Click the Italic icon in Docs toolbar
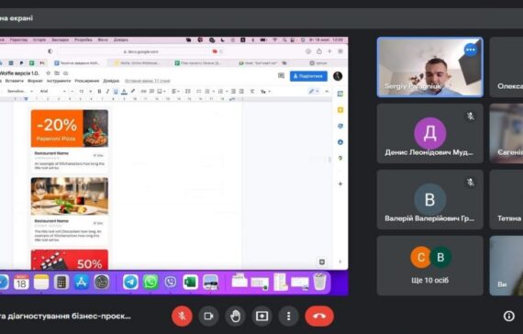The image size is (523, 334). tap(107, 91)
